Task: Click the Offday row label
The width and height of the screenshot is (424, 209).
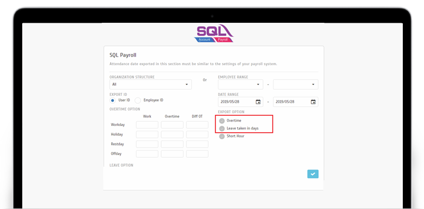Action: pyautogui.click(x=116, y=154)
